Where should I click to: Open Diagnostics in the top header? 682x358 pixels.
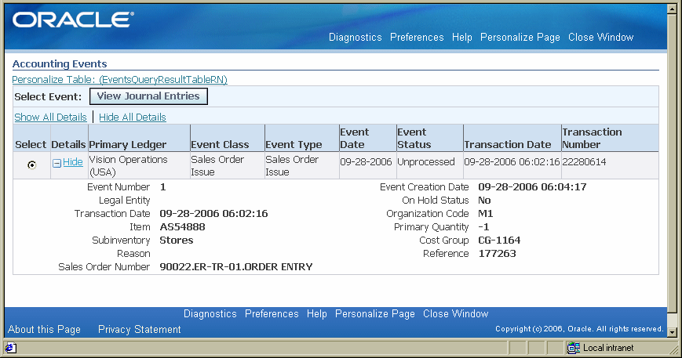tap(356, 38)
